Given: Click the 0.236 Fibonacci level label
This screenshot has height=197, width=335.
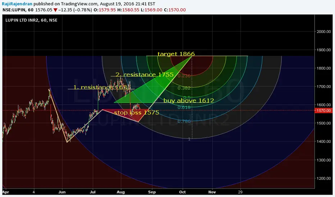Looking at the screenshot, I should click(184, 76).
